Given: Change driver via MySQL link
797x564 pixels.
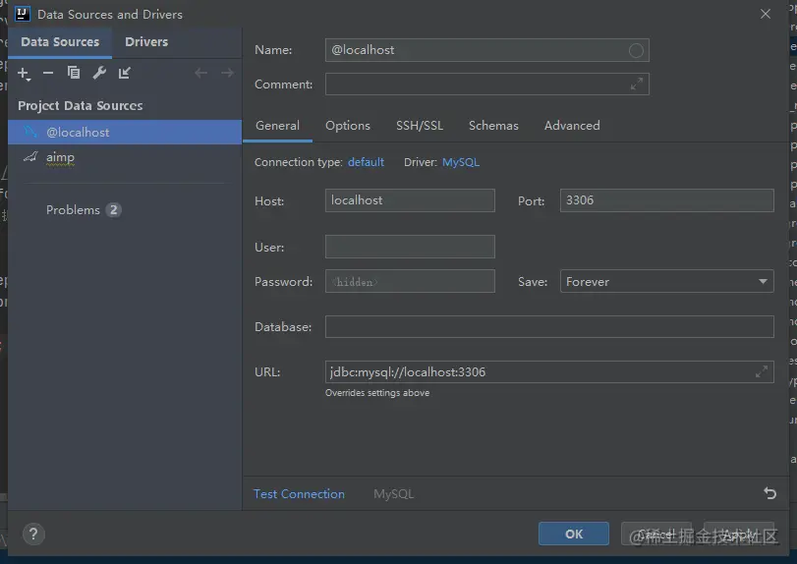Looking at the screenshot, I should click(461, 162).
